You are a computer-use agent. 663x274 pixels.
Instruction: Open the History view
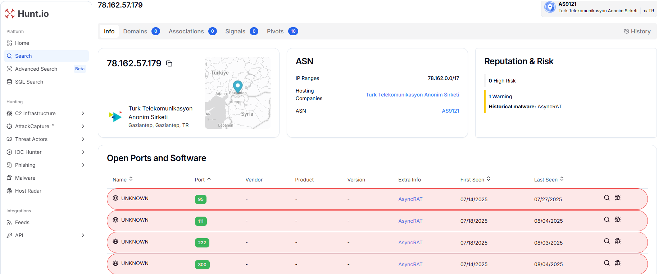point(637,31)
